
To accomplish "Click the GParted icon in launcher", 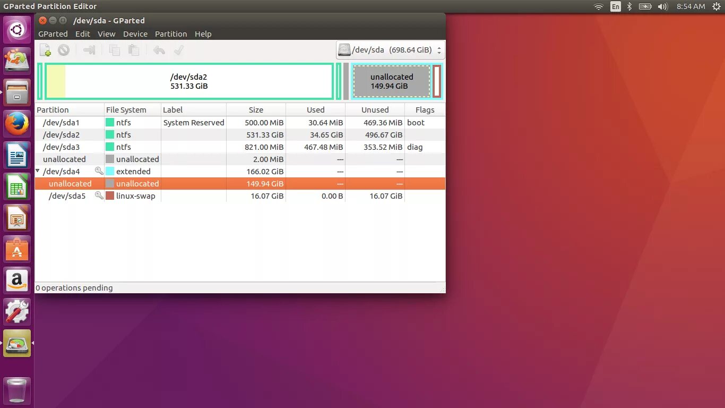I will click(x=18, y=343).
